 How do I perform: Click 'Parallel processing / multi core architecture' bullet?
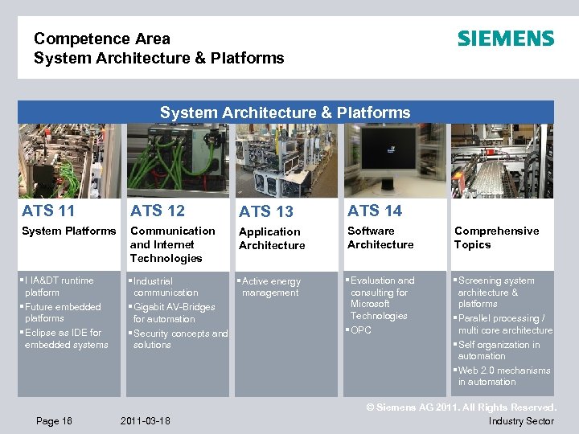503,324
